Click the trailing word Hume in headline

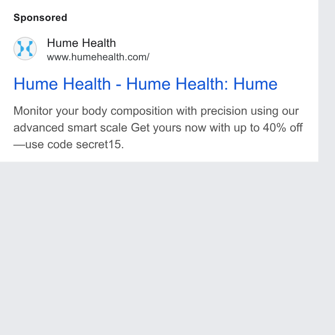tap(255, 84)
